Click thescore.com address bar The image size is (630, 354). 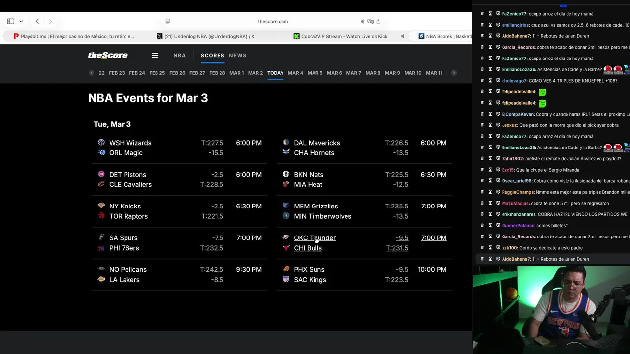click(273, 21)
